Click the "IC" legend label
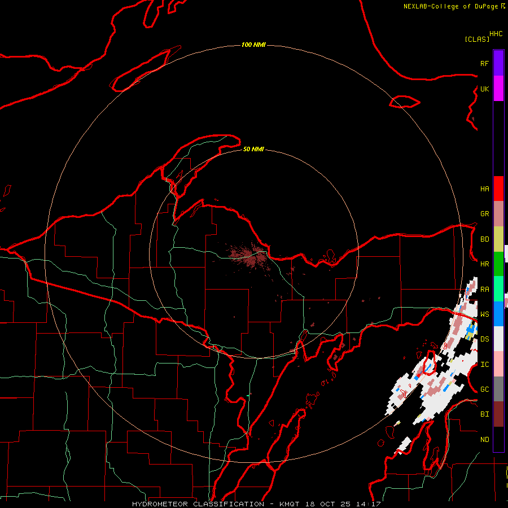This screenshot has width=508, height=508. (x=484, y=365)
